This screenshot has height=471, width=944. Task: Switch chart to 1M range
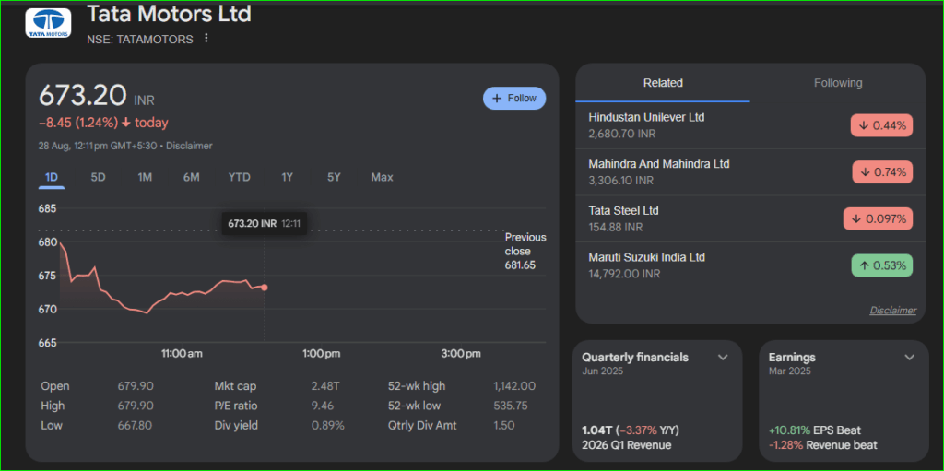(x=145, y=177)
